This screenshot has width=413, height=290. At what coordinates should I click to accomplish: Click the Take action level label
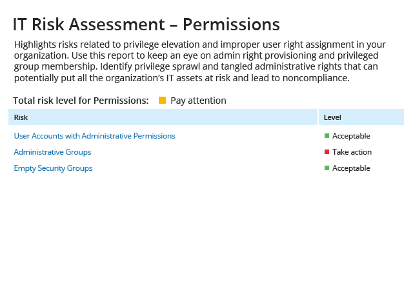tap(352, 152)
